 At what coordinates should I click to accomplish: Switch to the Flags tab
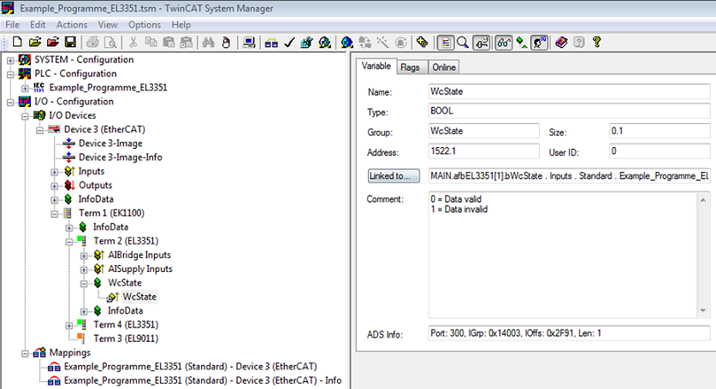click(410, 68)
